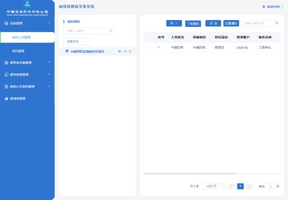Expand the 碳统计及报告管理 menu

[27, 87]
